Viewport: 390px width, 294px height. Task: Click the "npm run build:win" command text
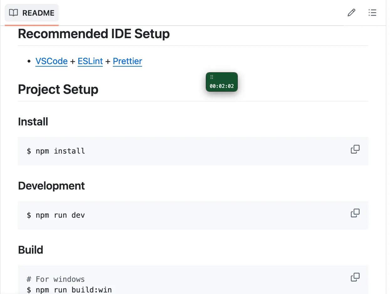click(74, 290)
